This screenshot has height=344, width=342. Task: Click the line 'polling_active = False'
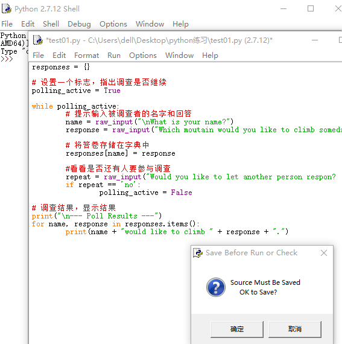146,193
